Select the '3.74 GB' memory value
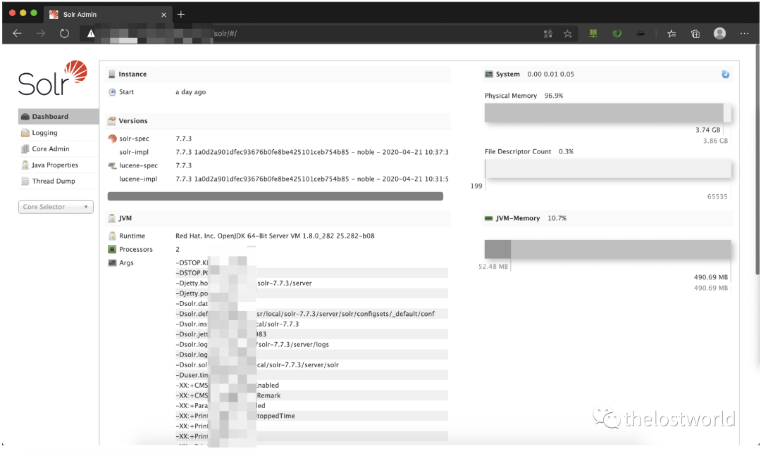The height and width of the screenshot is (451, 761). (708, 130)
